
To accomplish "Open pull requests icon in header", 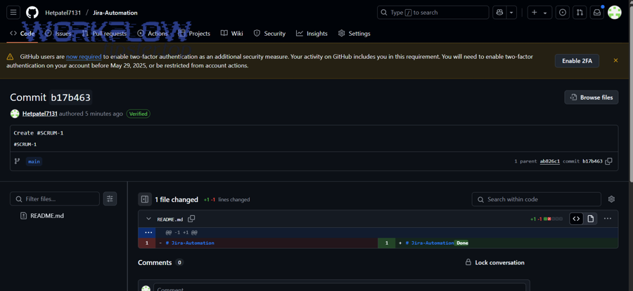I will (580, 13).
